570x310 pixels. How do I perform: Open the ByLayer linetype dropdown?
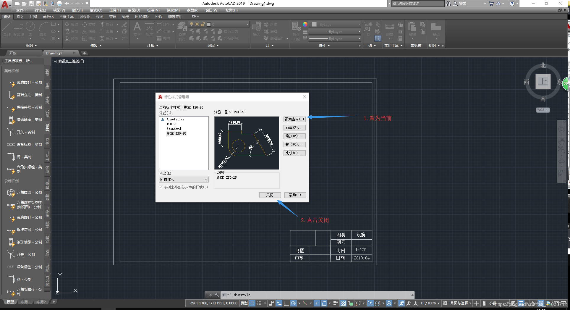click(334, 38)
